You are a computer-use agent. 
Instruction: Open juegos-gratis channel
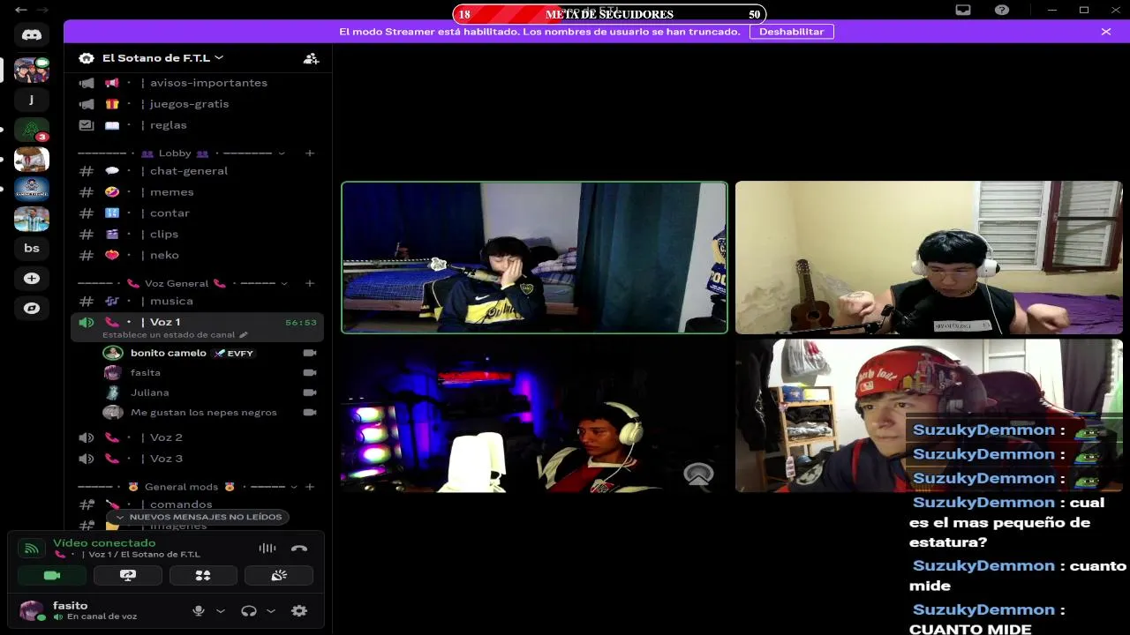197,104
